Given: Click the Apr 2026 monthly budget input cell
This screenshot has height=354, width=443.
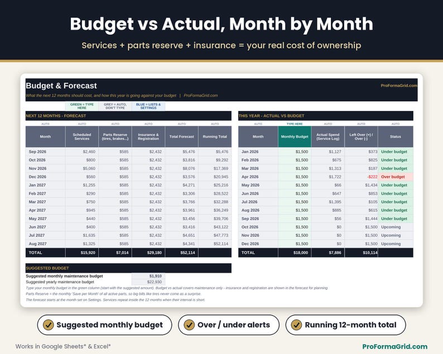Looking at the screenshot, I should point(295,177).
